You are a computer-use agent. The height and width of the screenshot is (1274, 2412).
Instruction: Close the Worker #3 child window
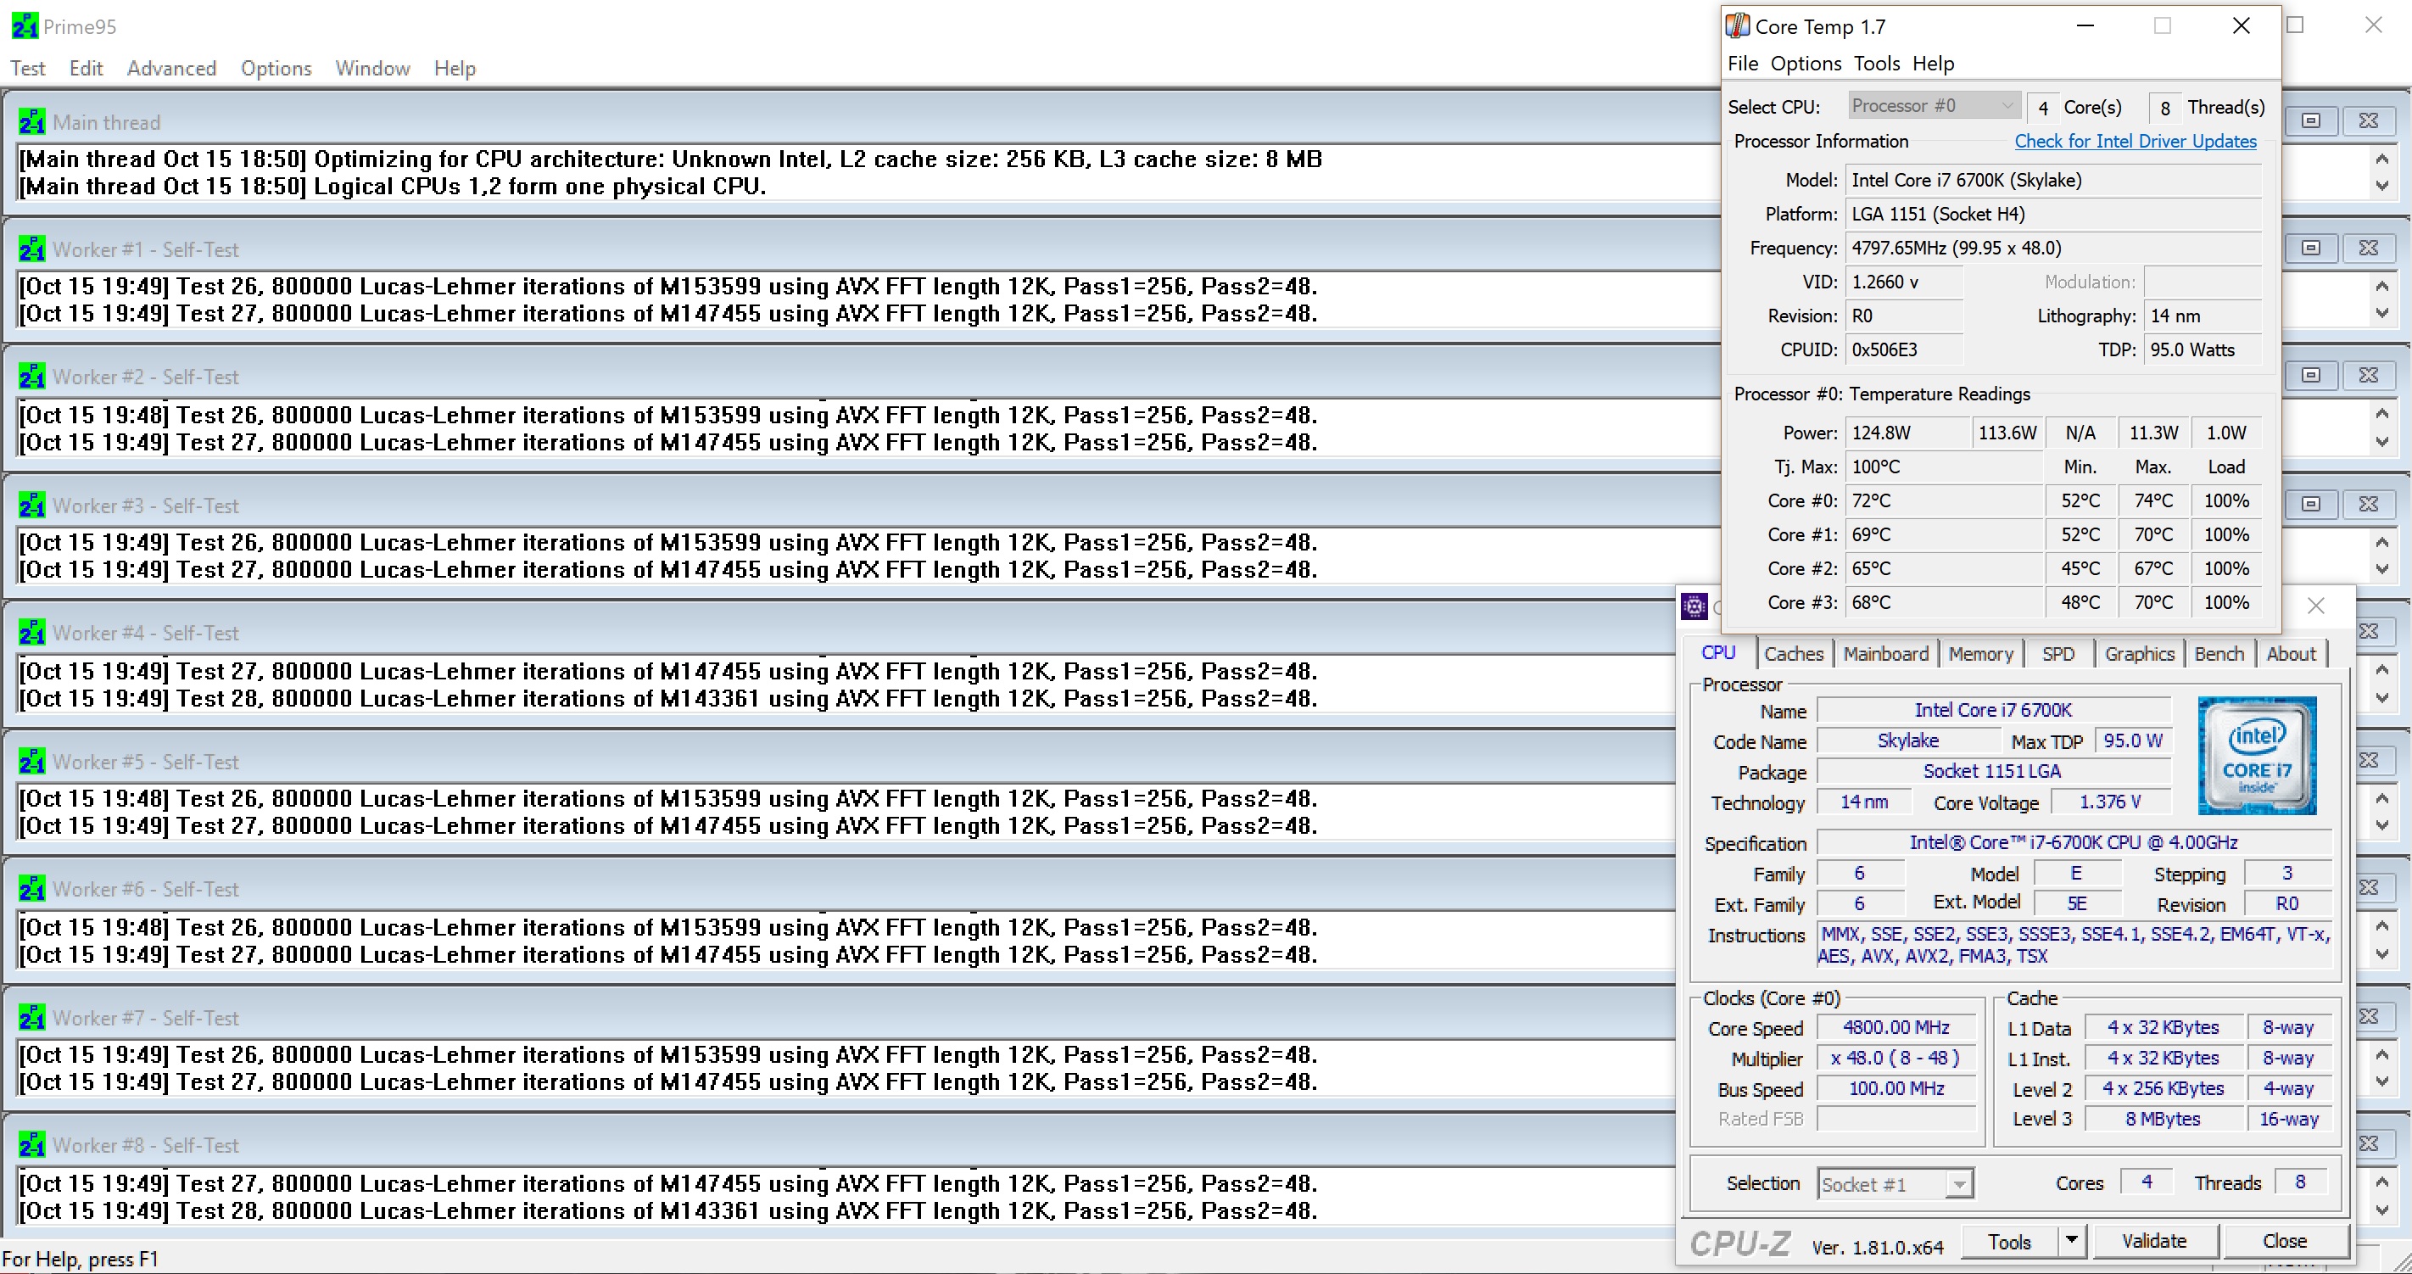[x=2368, y=504]
